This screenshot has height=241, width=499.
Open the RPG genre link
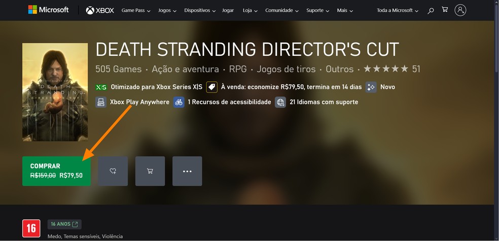238,69
